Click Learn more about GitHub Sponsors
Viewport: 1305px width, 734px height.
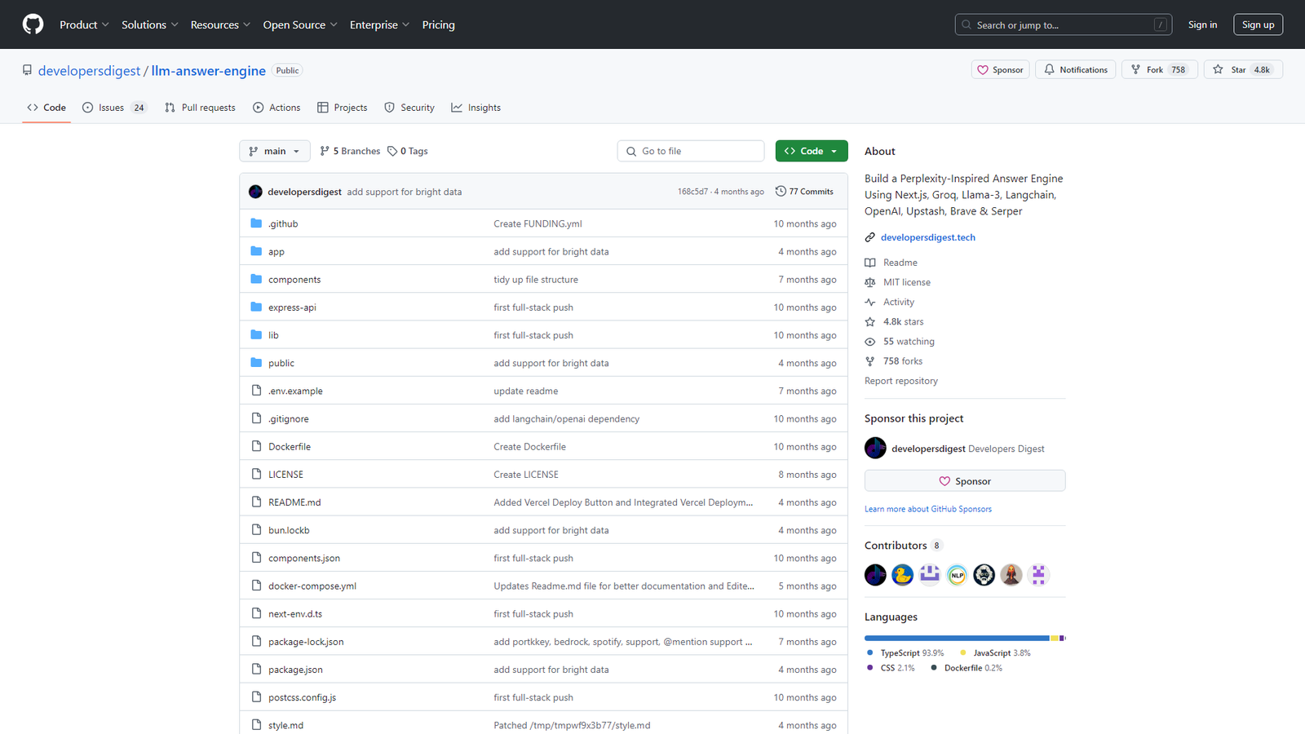click(x=928, y=509)
